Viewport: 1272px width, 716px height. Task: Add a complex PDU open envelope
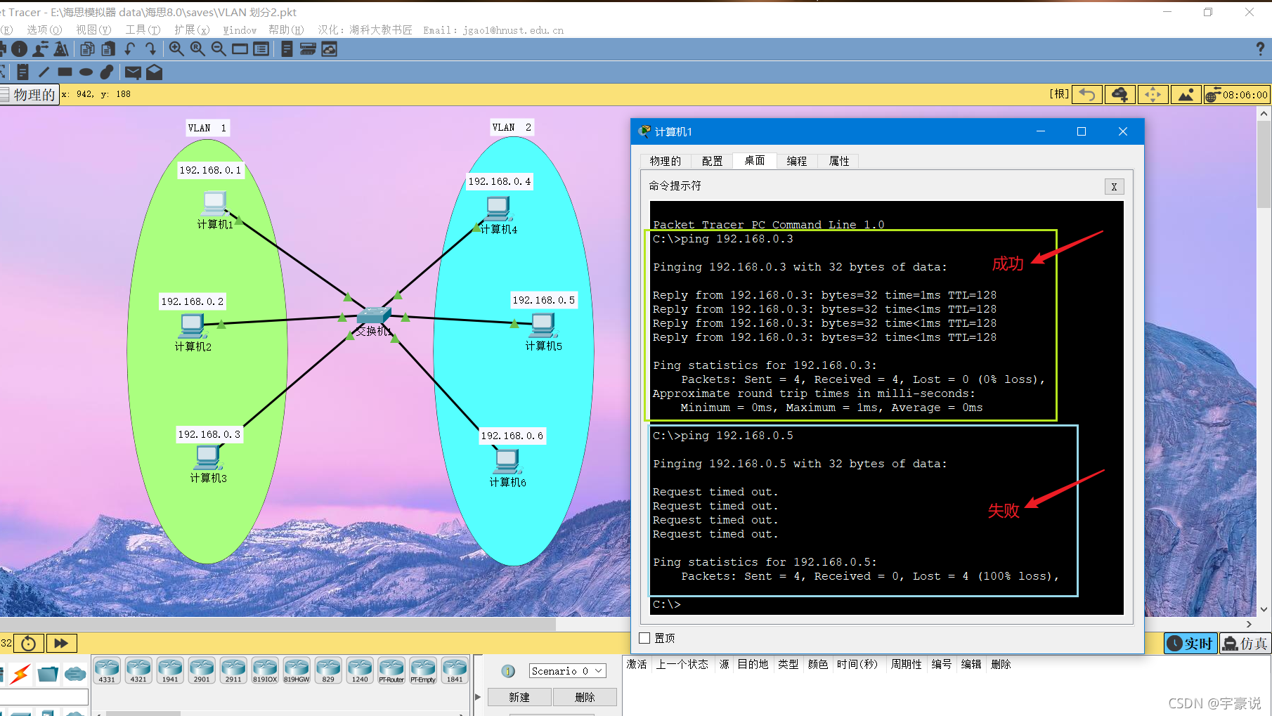coord(154,72)
